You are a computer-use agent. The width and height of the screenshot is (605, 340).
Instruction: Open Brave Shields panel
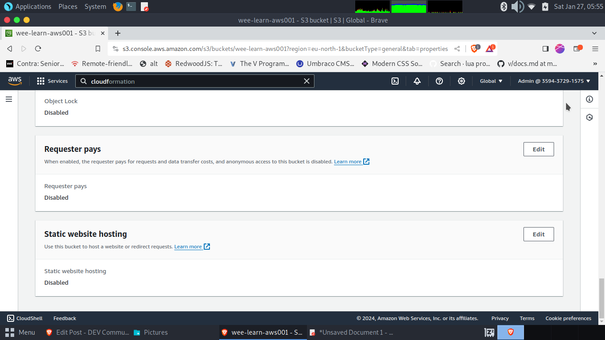pyautogui.click(x=475, y=48)
